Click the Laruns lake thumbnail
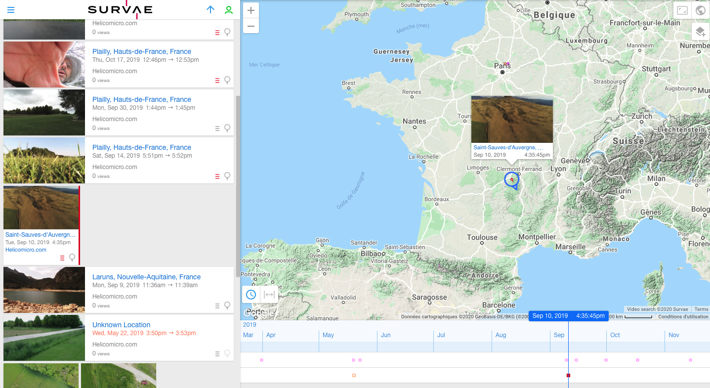The width and height of the screenshot is (710, 388). tap(44, 290)
